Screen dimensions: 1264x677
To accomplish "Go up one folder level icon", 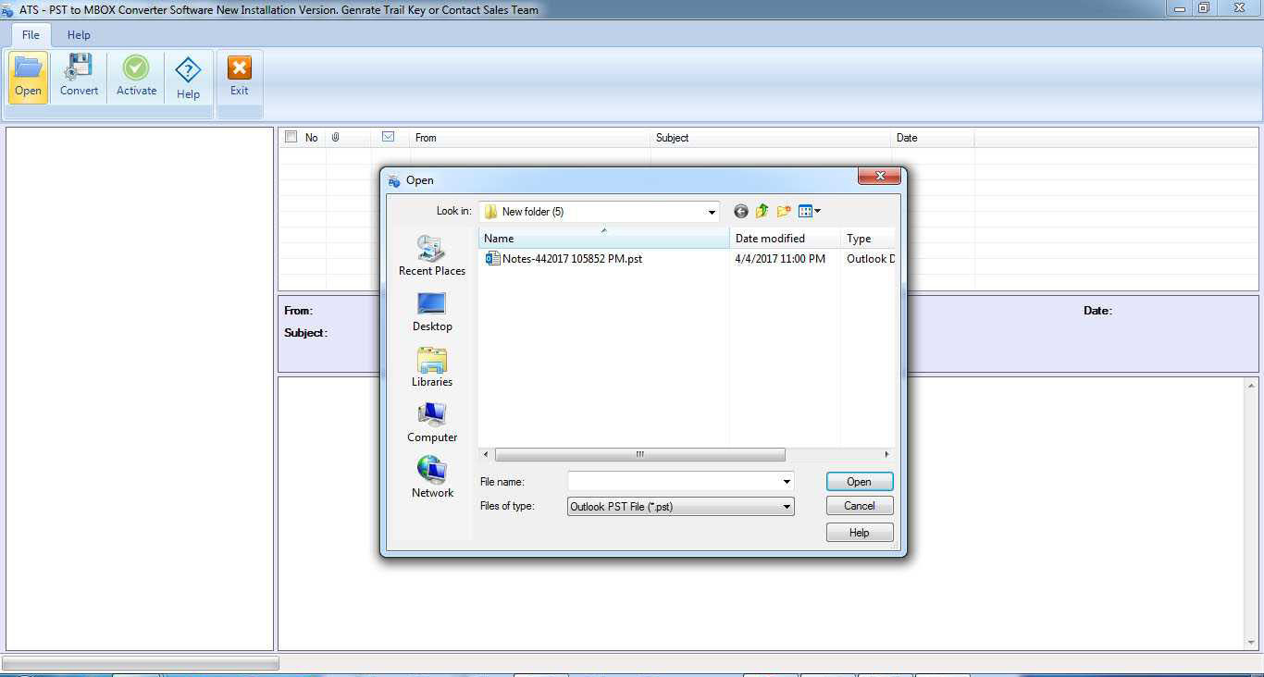I will coord(762,212).
